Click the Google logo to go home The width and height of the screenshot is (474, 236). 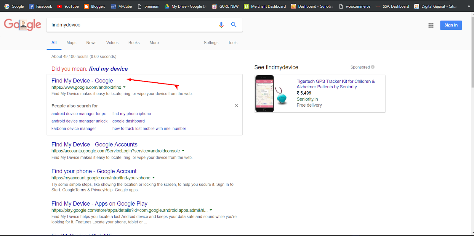23,25
